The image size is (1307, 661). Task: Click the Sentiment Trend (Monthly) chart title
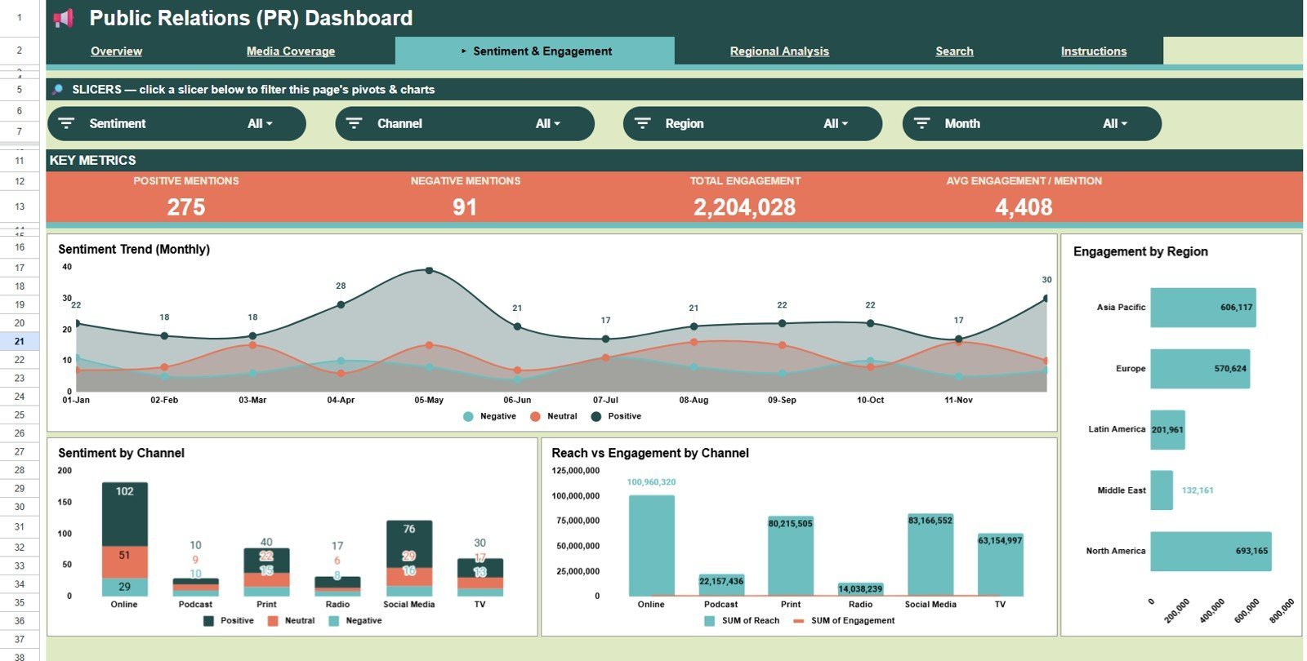point(134,250)
